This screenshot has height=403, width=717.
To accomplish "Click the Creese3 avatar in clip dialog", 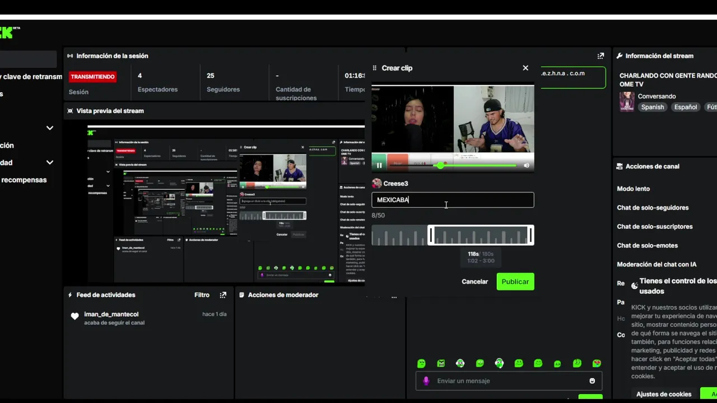I will click(x=377, y=184).
